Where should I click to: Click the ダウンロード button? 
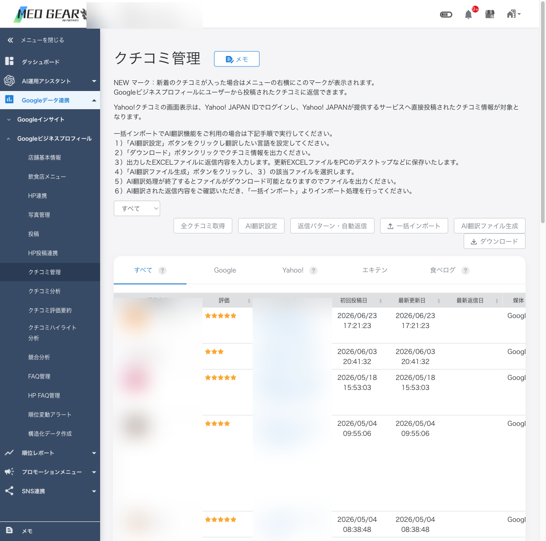[495, 241]
